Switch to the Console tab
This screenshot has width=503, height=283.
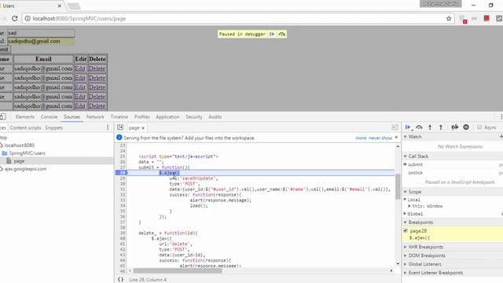pyautogui.click(x=49, y=117)
